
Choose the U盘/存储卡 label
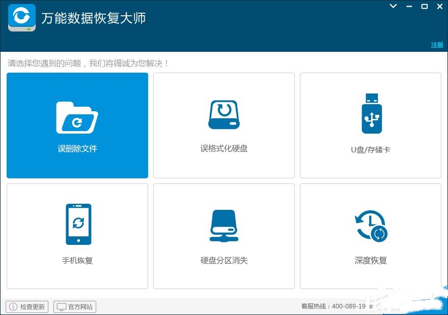click(370, 149)
